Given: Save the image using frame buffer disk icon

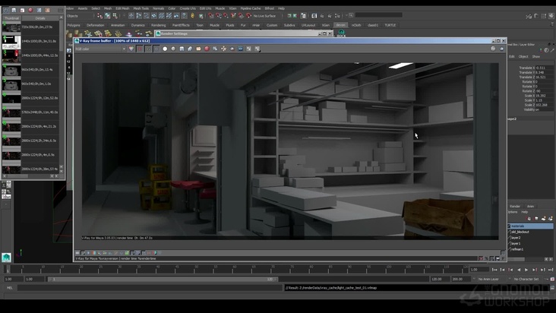Looking at the screenshot, I should tap(182, 49).
